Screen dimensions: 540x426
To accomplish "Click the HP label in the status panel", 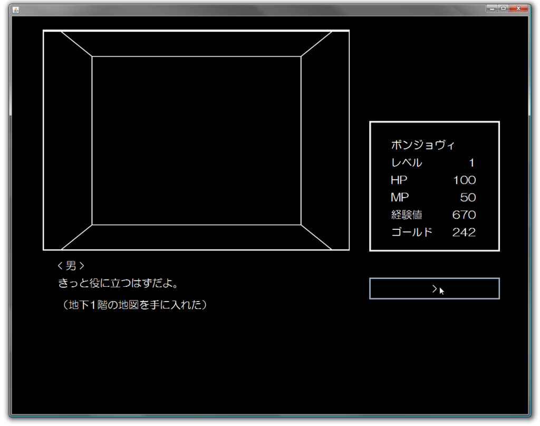I will [399, 180].
